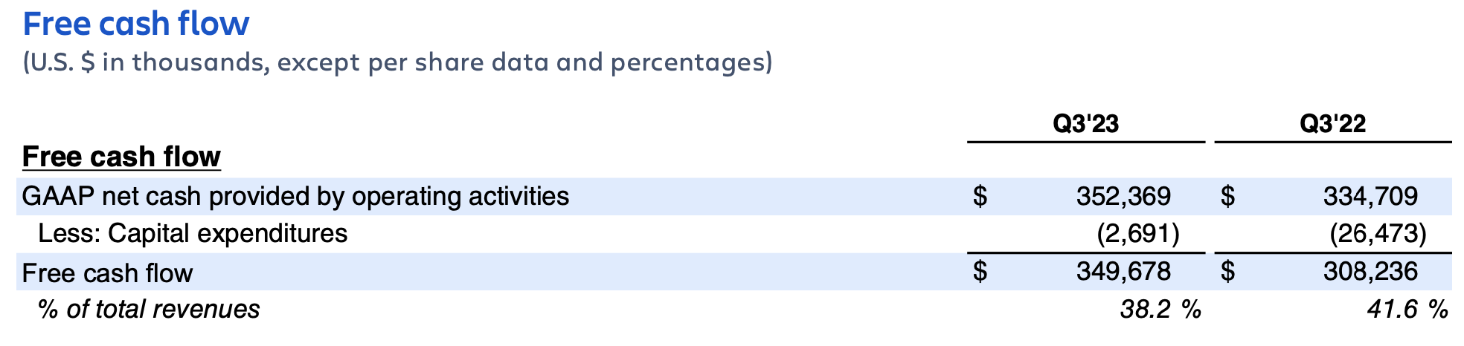Click the dollar sign before 308,236
Viewport: 1464px width, 346px height.
pos(1227,272)
